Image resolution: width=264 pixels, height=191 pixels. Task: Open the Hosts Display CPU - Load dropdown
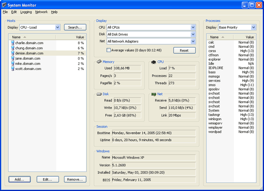pos(57,27)
